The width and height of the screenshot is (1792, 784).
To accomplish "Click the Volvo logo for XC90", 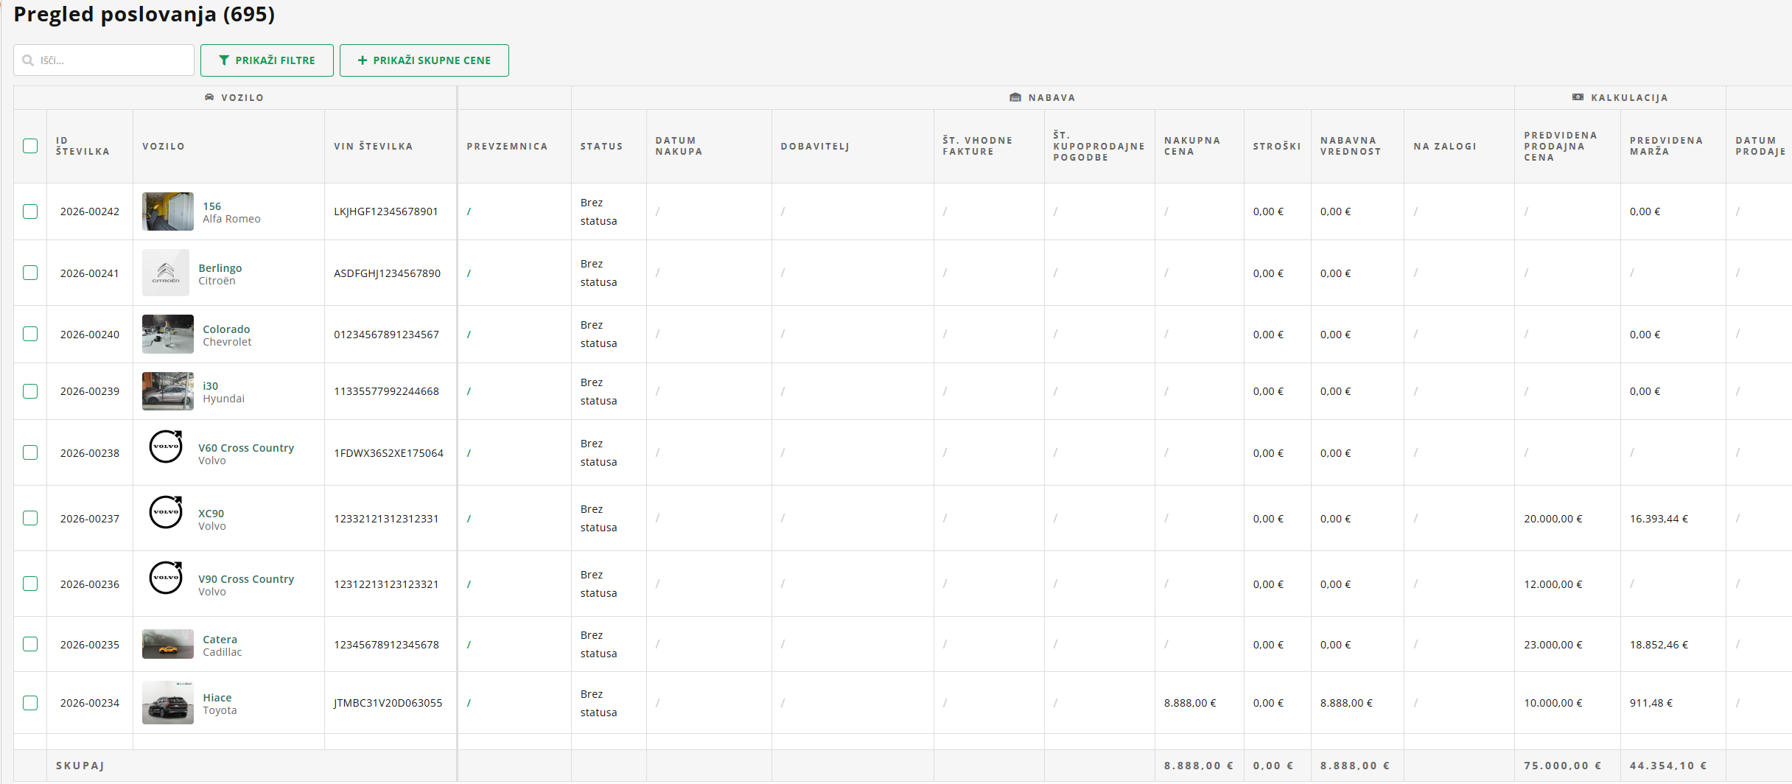I will pyautogui.click(x=166, y=512).
